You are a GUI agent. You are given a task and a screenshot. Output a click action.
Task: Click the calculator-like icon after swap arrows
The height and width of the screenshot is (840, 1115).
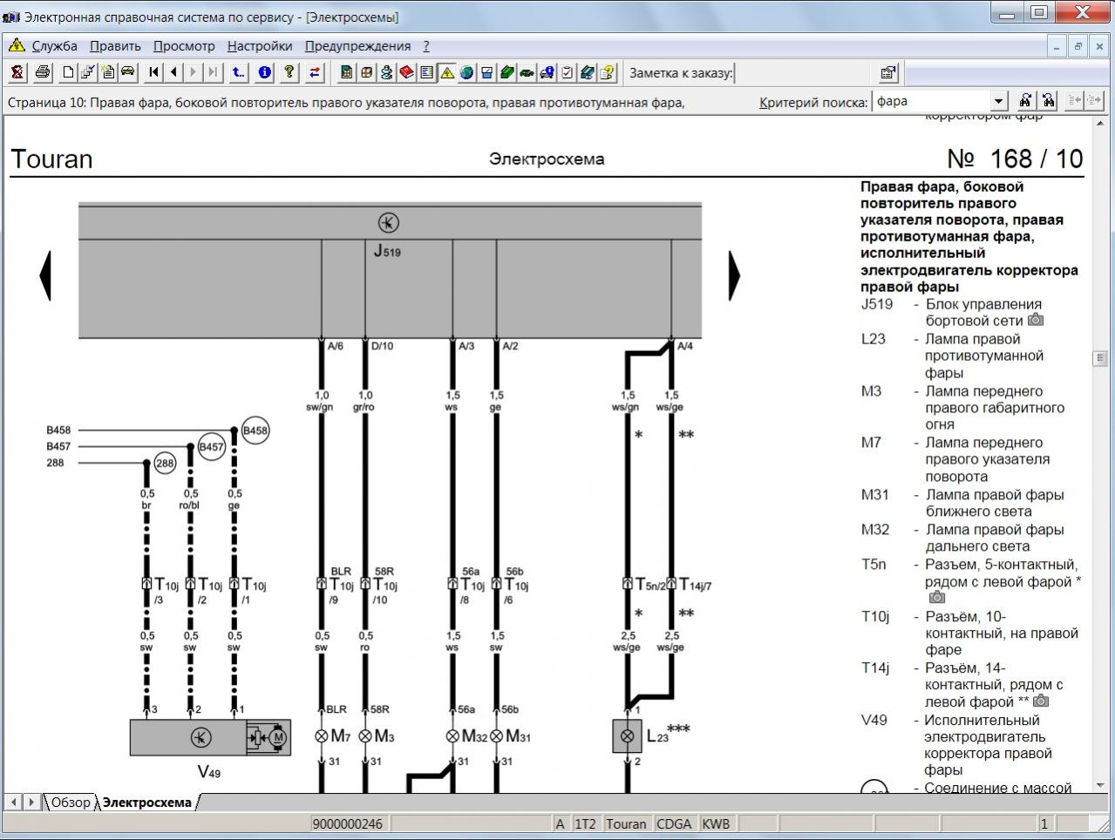pyautogui.click(x=347, y=73)
